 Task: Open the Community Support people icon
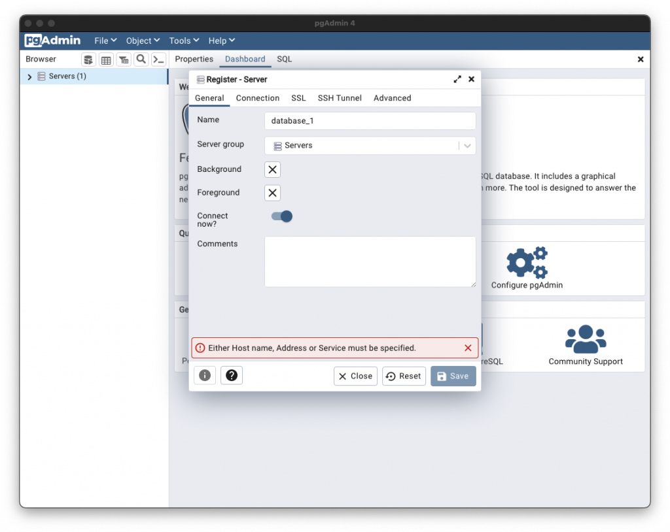586,339
